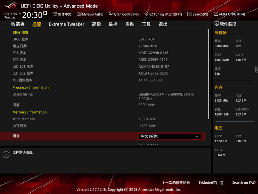Image resolution: width=258 pixels, height=194 pixels.
Task: Click BIOS 版本 value 0218 x64
Action: (146, 39)
